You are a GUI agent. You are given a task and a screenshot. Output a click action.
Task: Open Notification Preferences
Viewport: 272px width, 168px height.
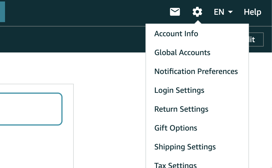tap(196, 71)
